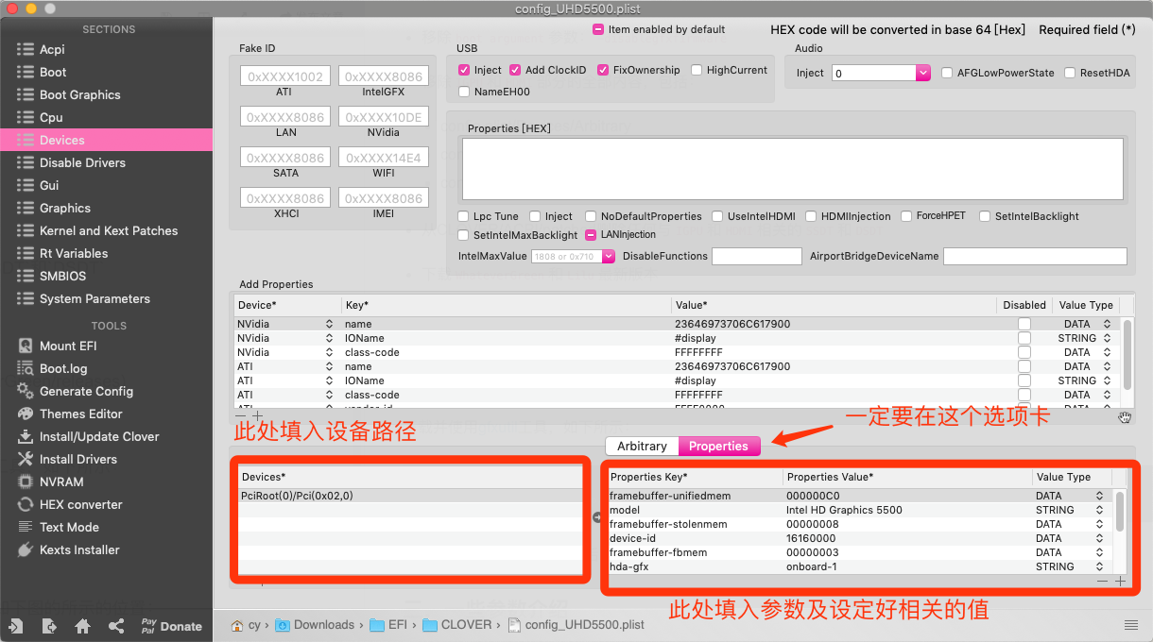Click the home icon in bottom toolbar
Image resolution: width=1153 pixels, height=642 pixels.
pos(82,626)
